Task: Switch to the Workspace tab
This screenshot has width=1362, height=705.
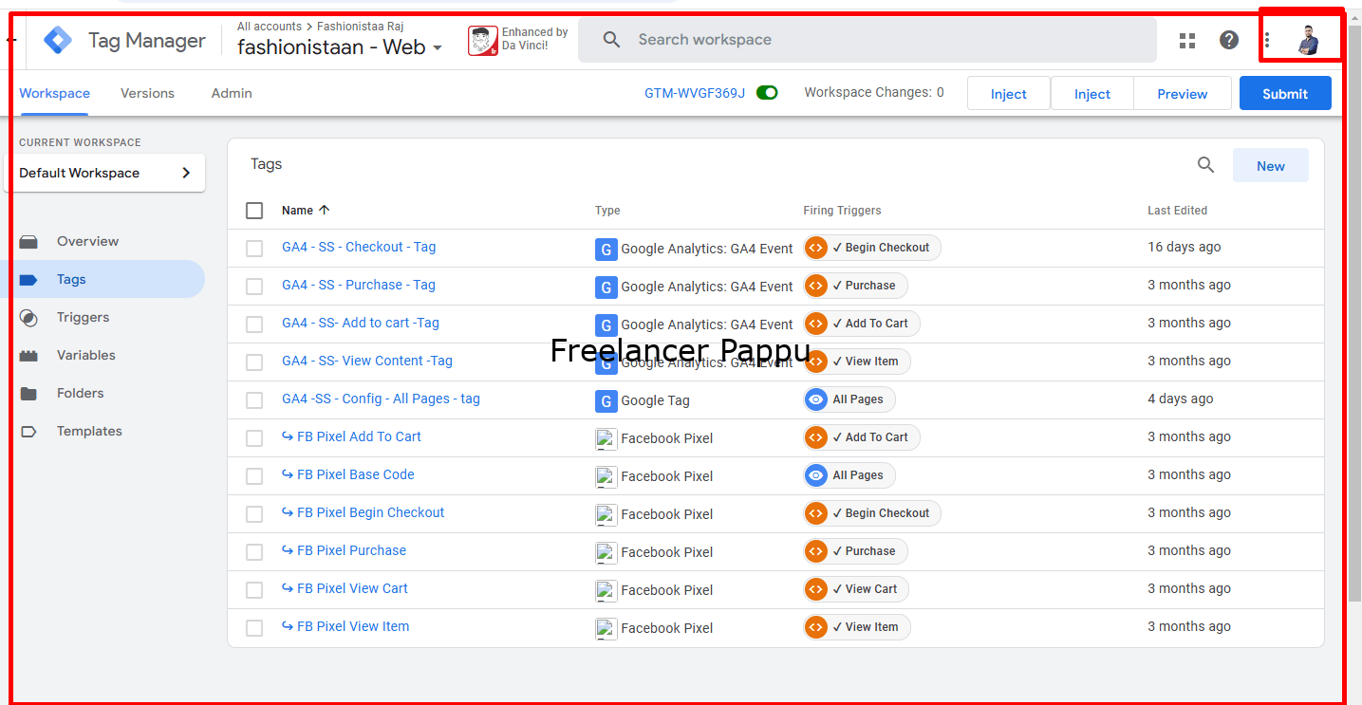Action: [x=54, y=93]
